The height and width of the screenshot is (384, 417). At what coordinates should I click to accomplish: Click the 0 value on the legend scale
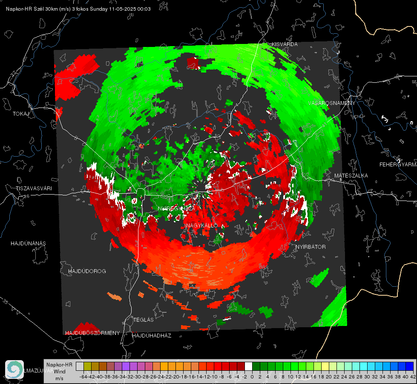pyautogui.click(x=252, y=377)
